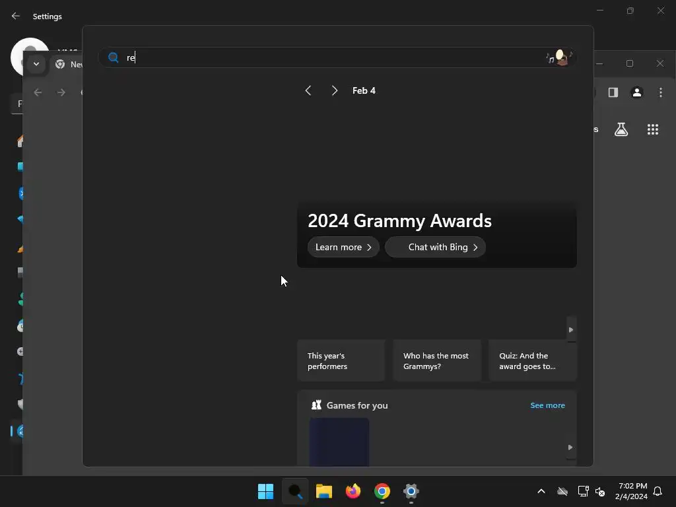676x507 pixels.
Task: Open the Google apps grid icon
Action: pos(653,129)
